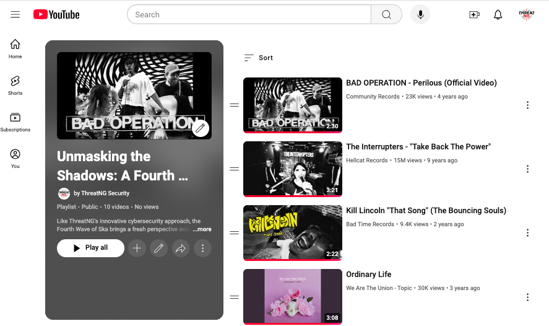Screen dimensions: 549x326
Task: Open the action menu for Kill Lincoln That Song
Action: [x=527, y=233]
